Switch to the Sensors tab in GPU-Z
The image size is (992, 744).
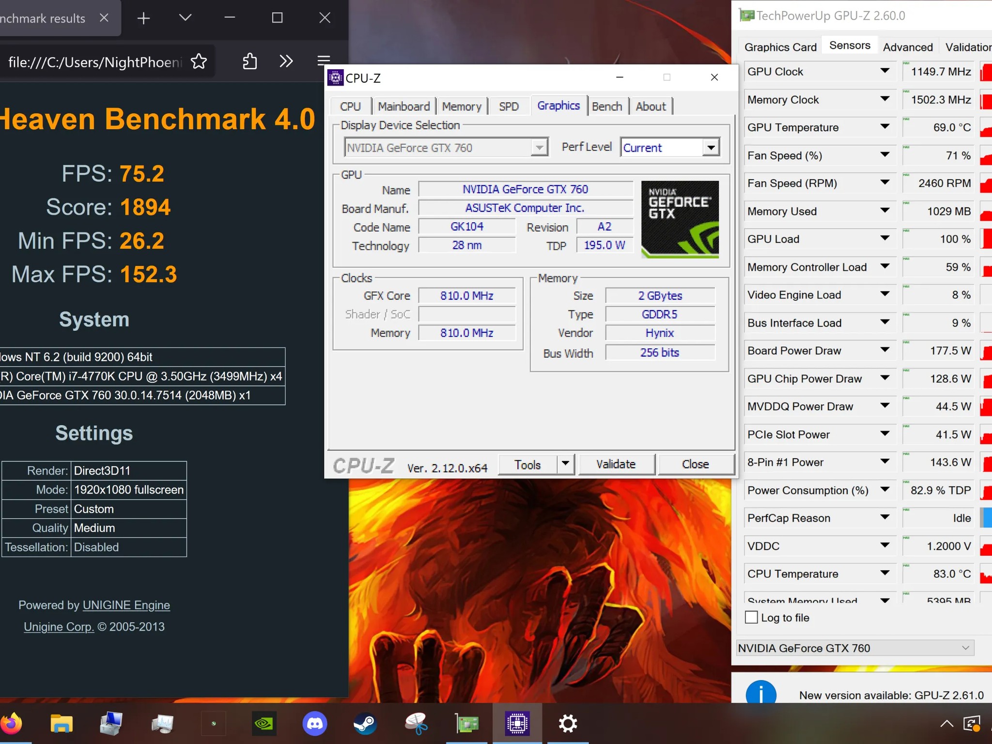click(x=849, y=45)
